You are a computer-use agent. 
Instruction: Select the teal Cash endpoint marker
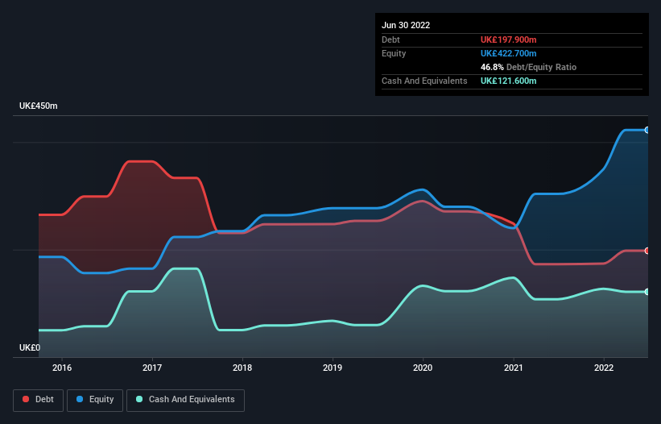coord(647,292)
